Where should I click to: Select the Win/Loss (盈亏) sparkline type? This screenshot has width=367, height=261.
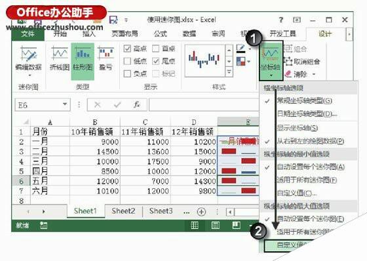[106, 58]
